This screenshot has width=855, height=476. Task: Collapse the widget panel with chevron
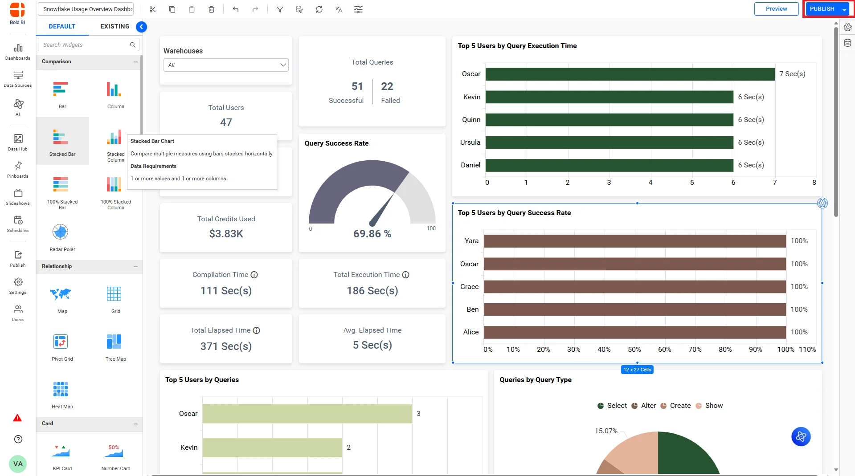[141, 27]
